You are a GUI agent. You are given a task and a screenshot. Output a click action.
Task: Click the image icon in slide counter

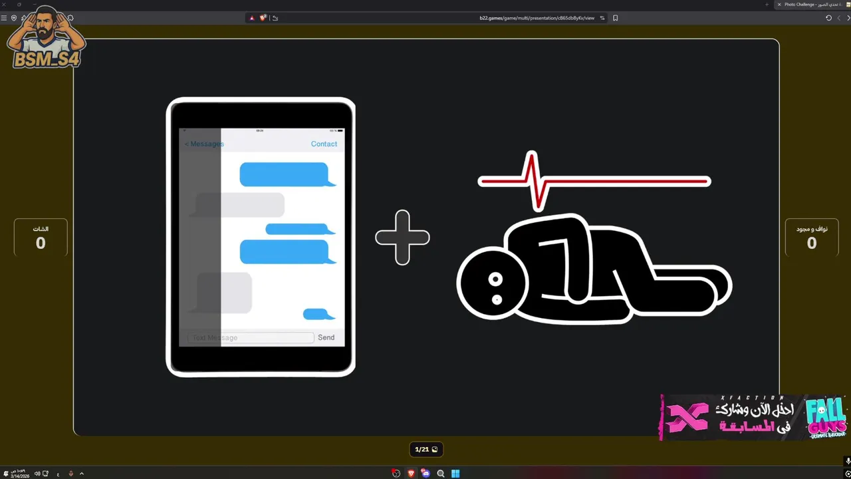coord(435,449)
